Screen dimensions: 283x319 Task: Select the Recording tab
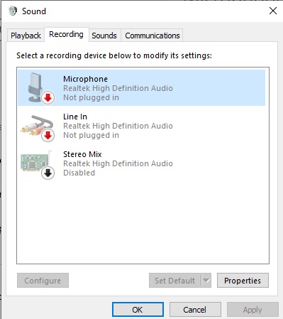(x=67, y=34)
